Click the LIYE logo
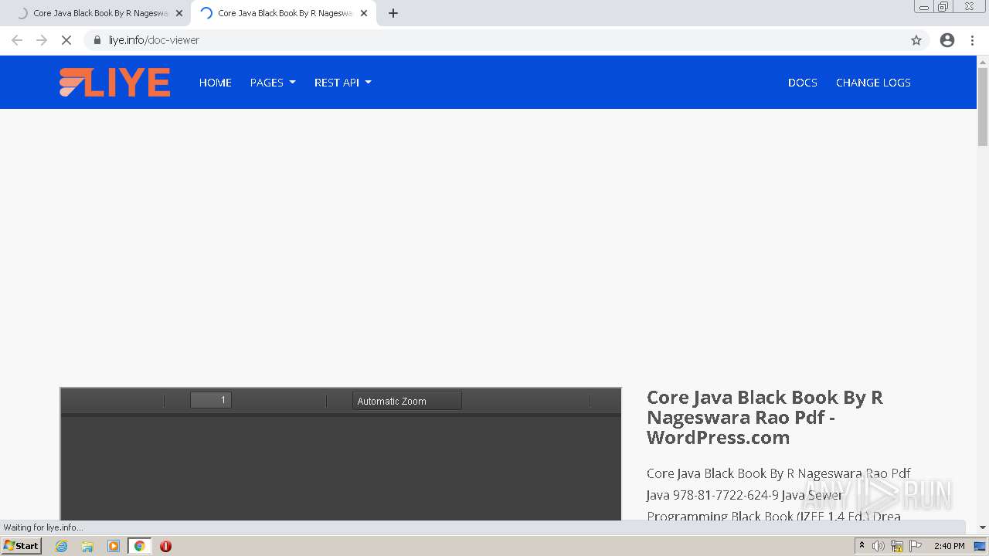Screen dimensions: 989x556 coord(115,83)
